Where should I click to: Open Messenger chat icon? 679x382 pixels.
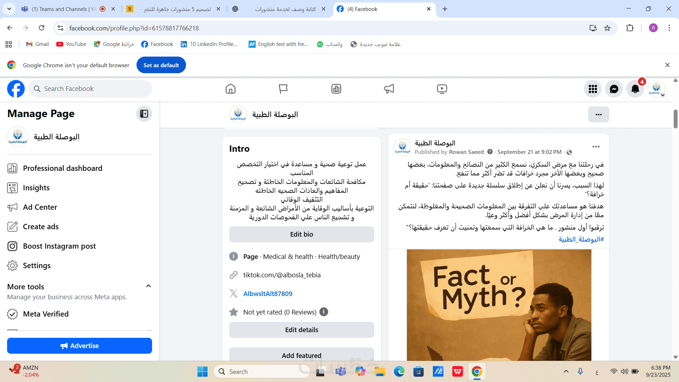(614, 89)
